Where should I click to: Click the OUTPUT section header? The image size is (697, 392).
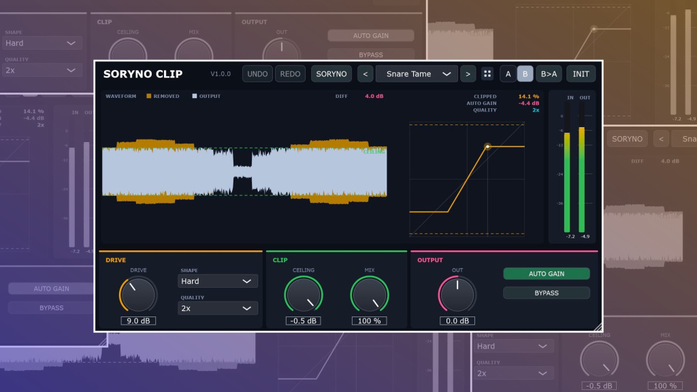430,260
